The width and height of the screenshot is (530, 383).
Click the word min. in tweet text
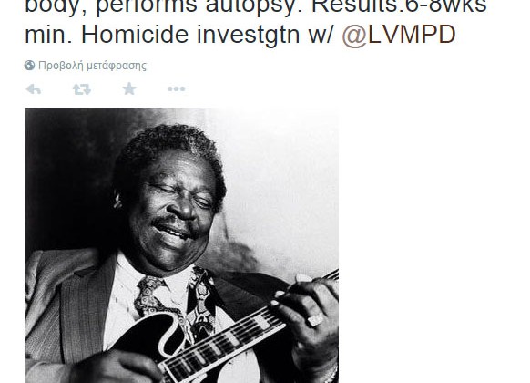point(48,35)
